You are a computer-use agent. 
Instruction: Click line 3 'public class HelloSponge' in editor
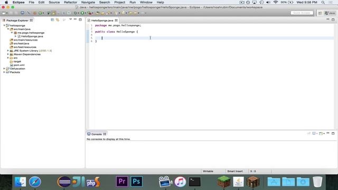coord(116,32)
